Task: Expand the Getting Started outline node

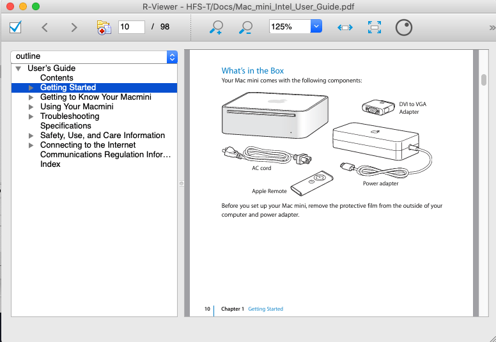Action: pos(31,88)
